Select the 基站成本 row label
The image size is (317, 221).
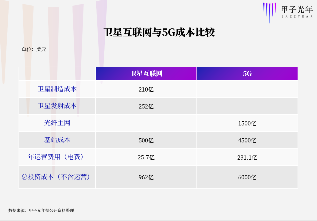point(57,140)
